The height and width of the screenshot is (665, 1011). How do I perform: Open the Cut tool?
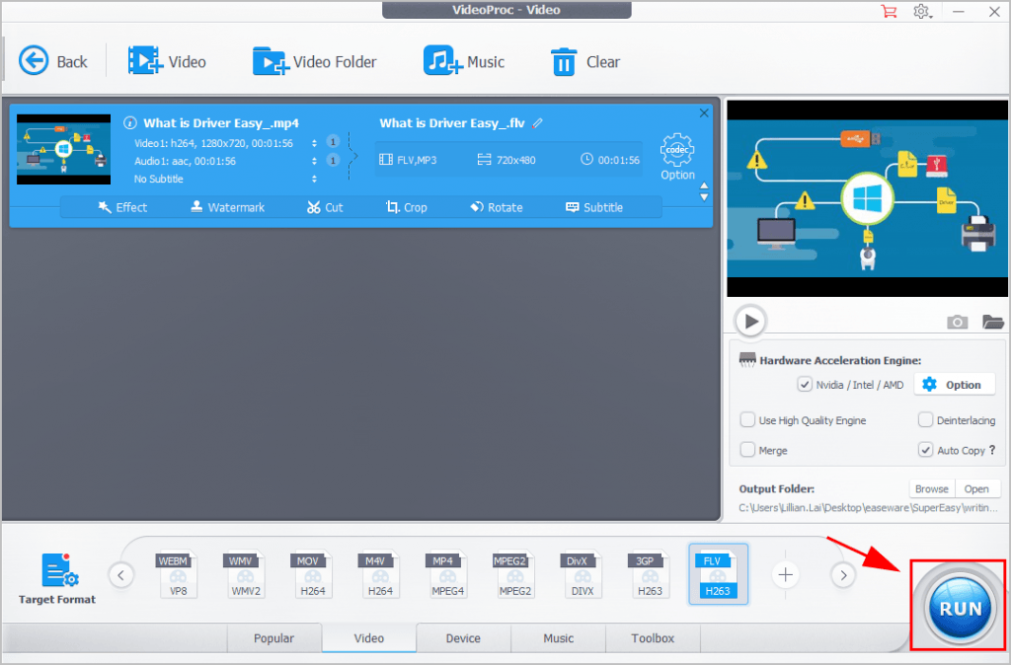click(325, 207)
